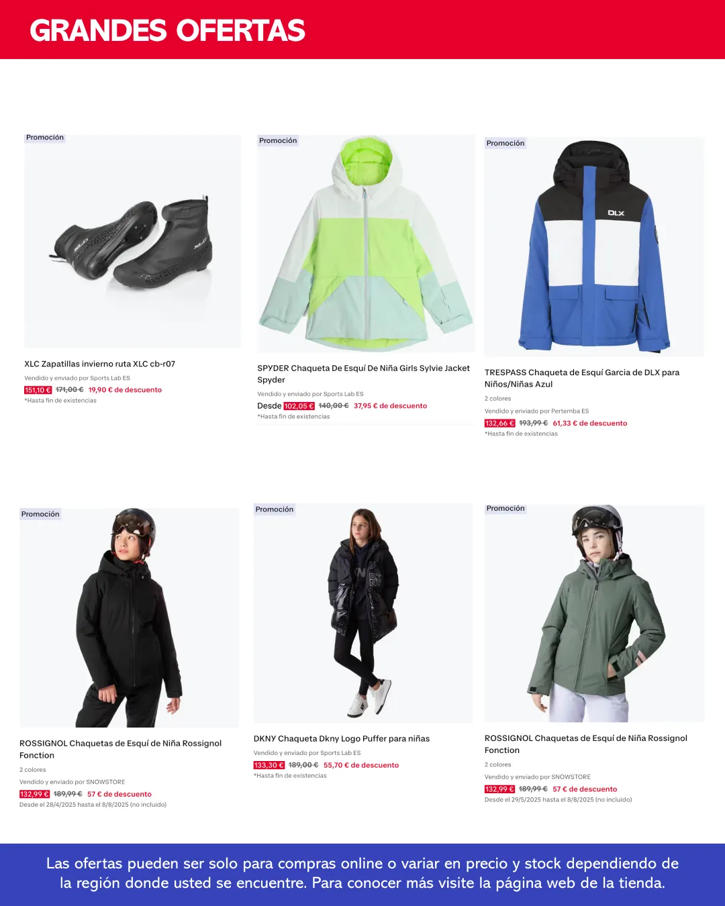
Task: Click the Promoción badge on the Trespass jacket
Action: [x=505, y=143]
